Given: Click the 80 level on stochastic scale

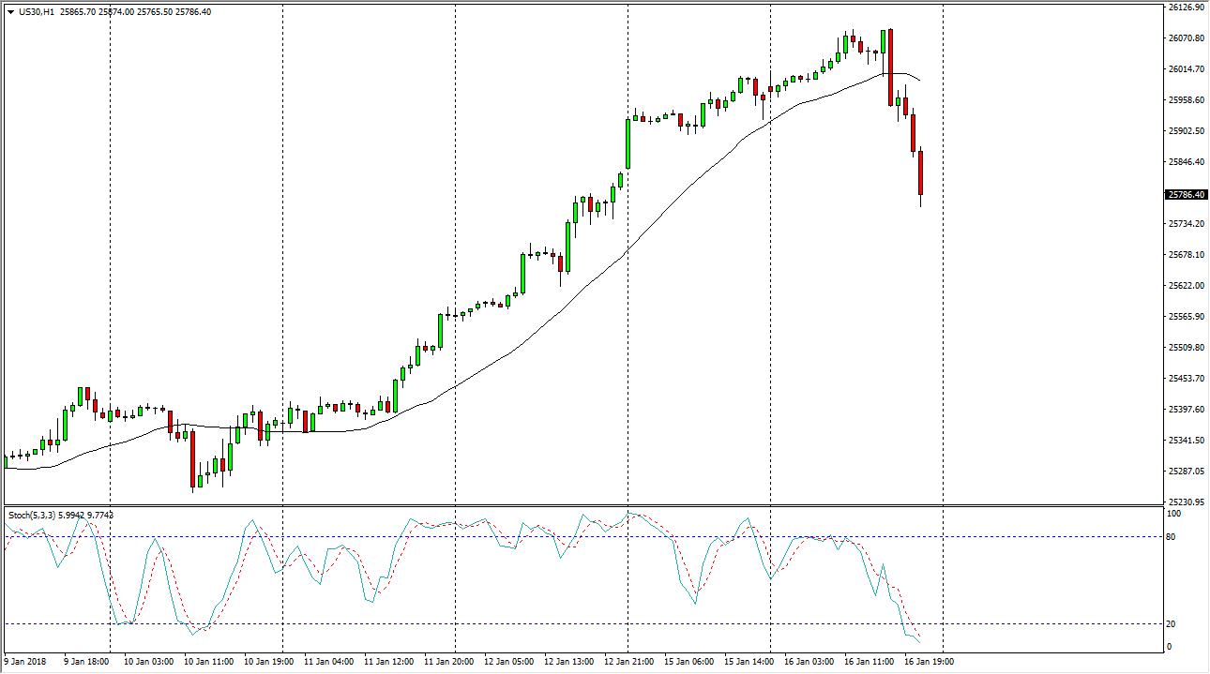Looking at the screenshot, I should [x=1172, y=537].
